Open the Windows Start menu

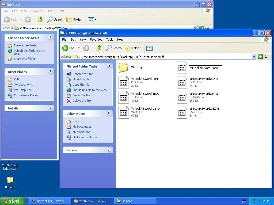tap(13, 201)
